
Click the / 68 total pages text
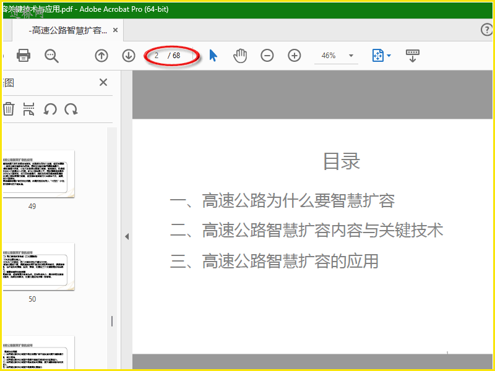174,56
